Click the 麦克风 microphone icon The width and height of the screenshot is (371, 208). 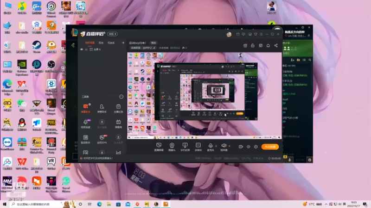pos(211,146)
